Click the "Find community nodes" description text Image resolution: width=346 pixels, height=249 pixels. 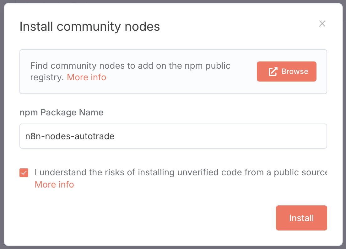pyautogui.click(x=130, y=66)
